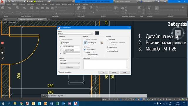Switch to the Express Tools ribbon tab
The image size is (188, 106).
(66, 4)
